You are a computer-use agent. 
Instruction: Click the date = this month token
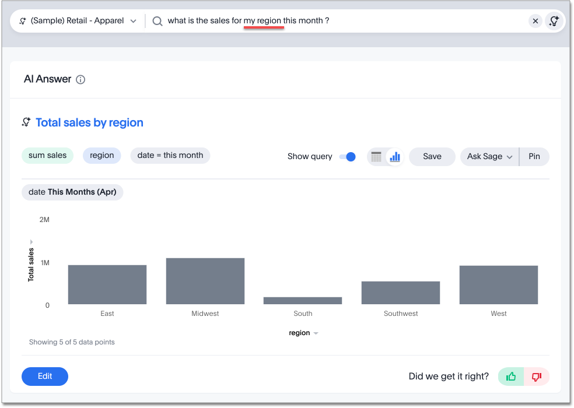(x=170, y=156)
